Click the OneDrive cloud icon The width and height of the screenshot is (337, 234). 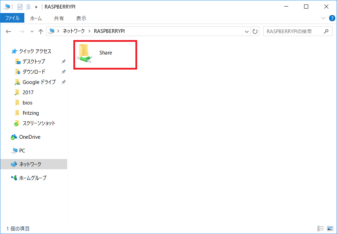pos(14,137)
